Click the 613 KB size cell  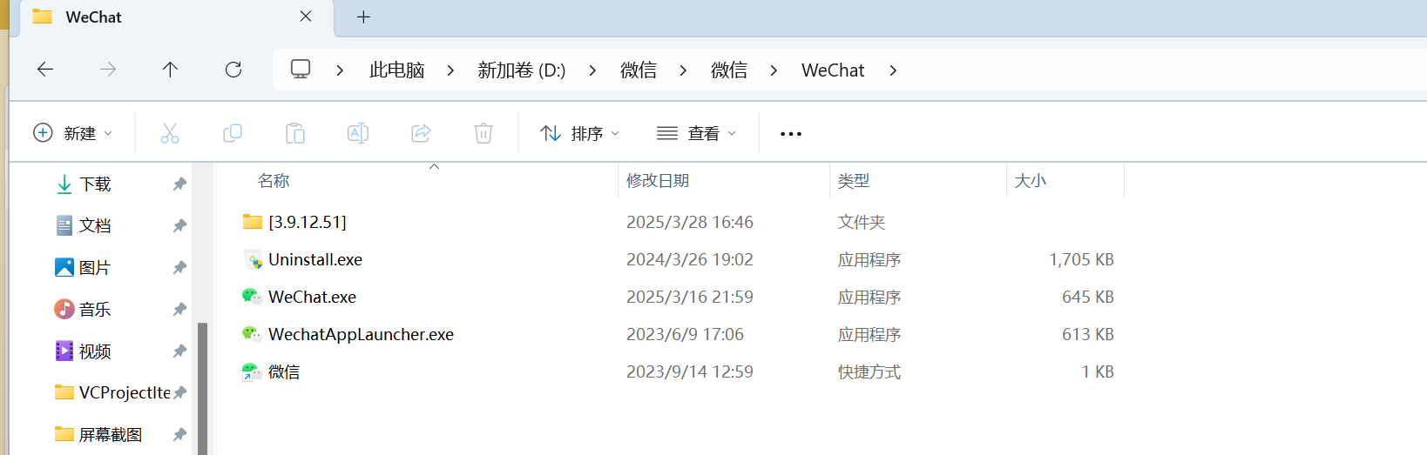click(1087, 334)
